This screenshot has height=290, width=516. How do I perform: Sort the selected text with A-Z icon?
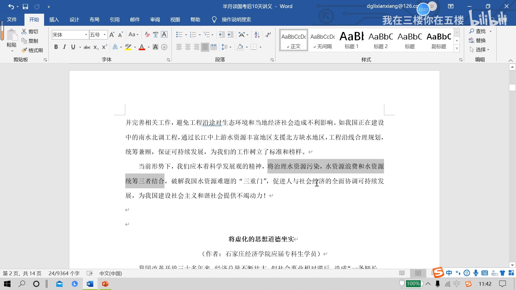click(x=257, y=35)
